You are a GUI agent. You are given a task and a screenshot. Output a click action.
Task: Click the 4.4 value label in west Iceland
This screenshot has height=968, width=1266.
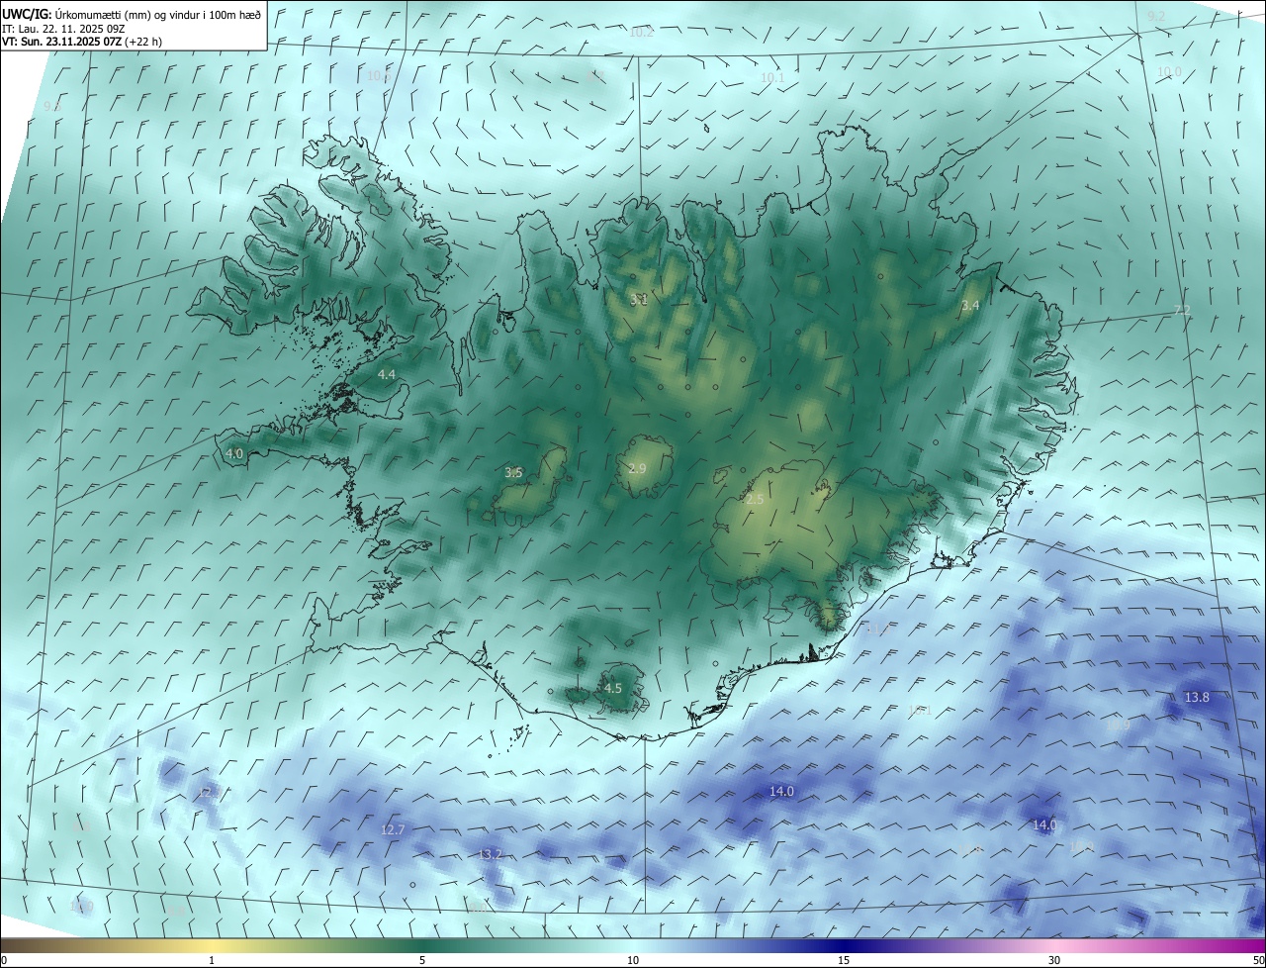pyautogui.click(x=387, y=374)
